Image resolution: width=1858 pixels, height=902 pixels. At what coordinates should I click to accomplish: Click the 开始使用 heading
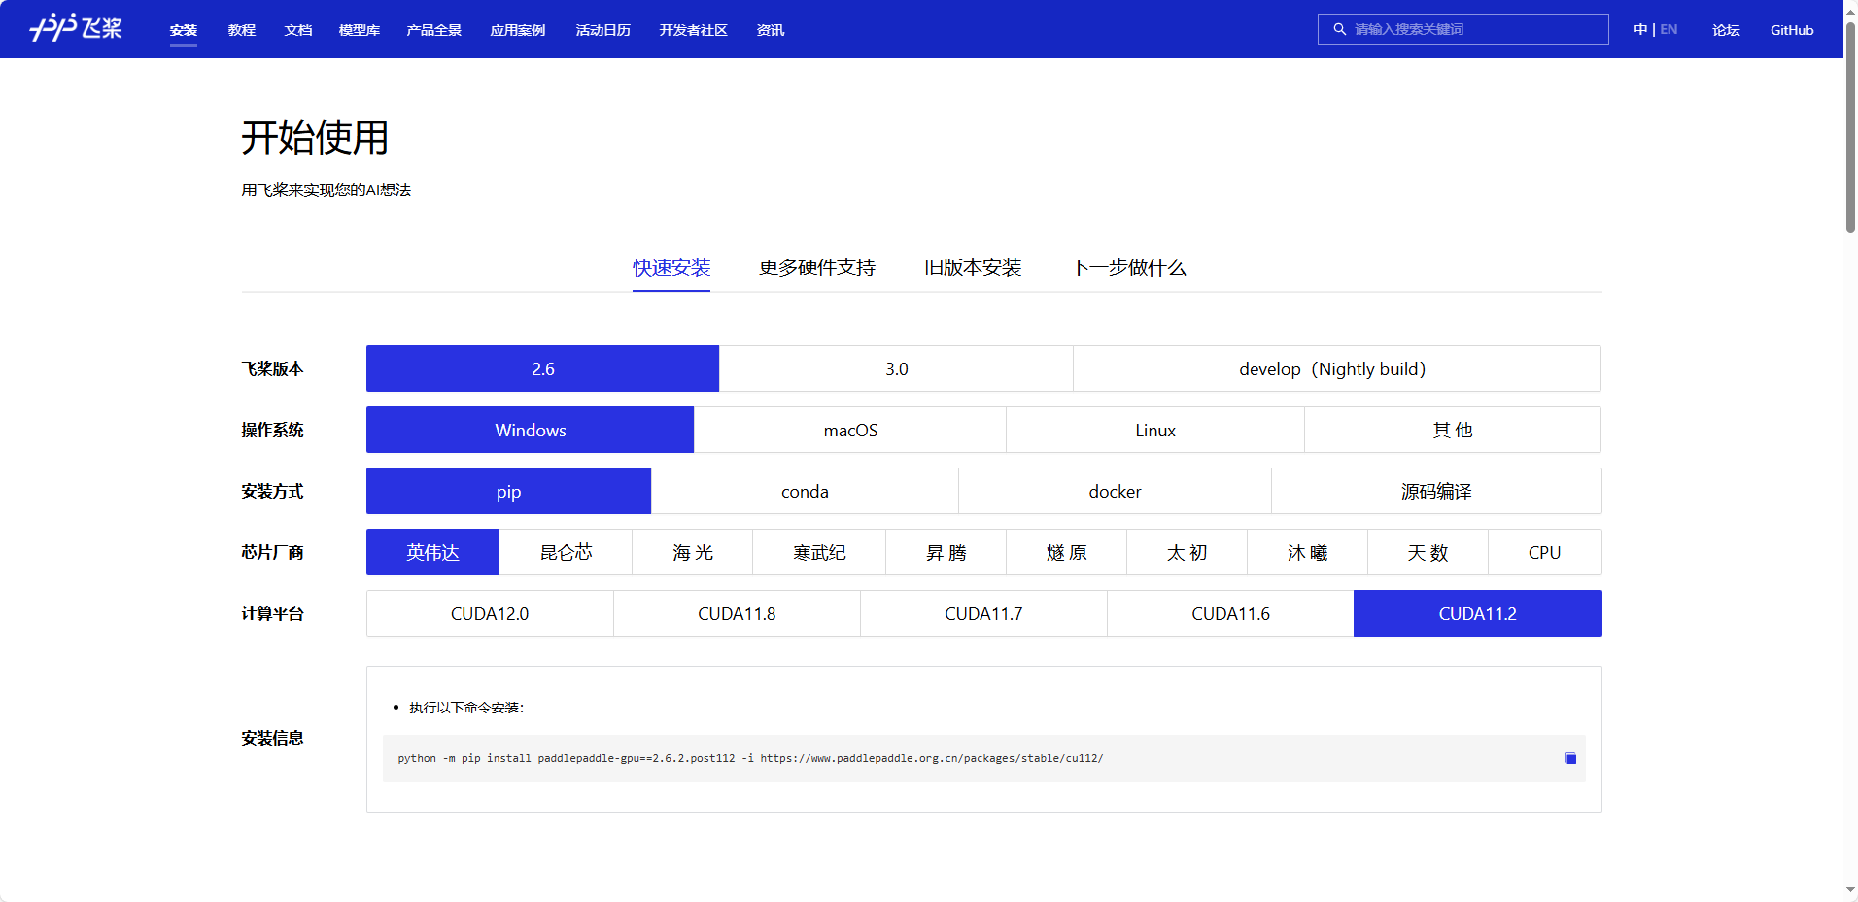click(315, 137)
